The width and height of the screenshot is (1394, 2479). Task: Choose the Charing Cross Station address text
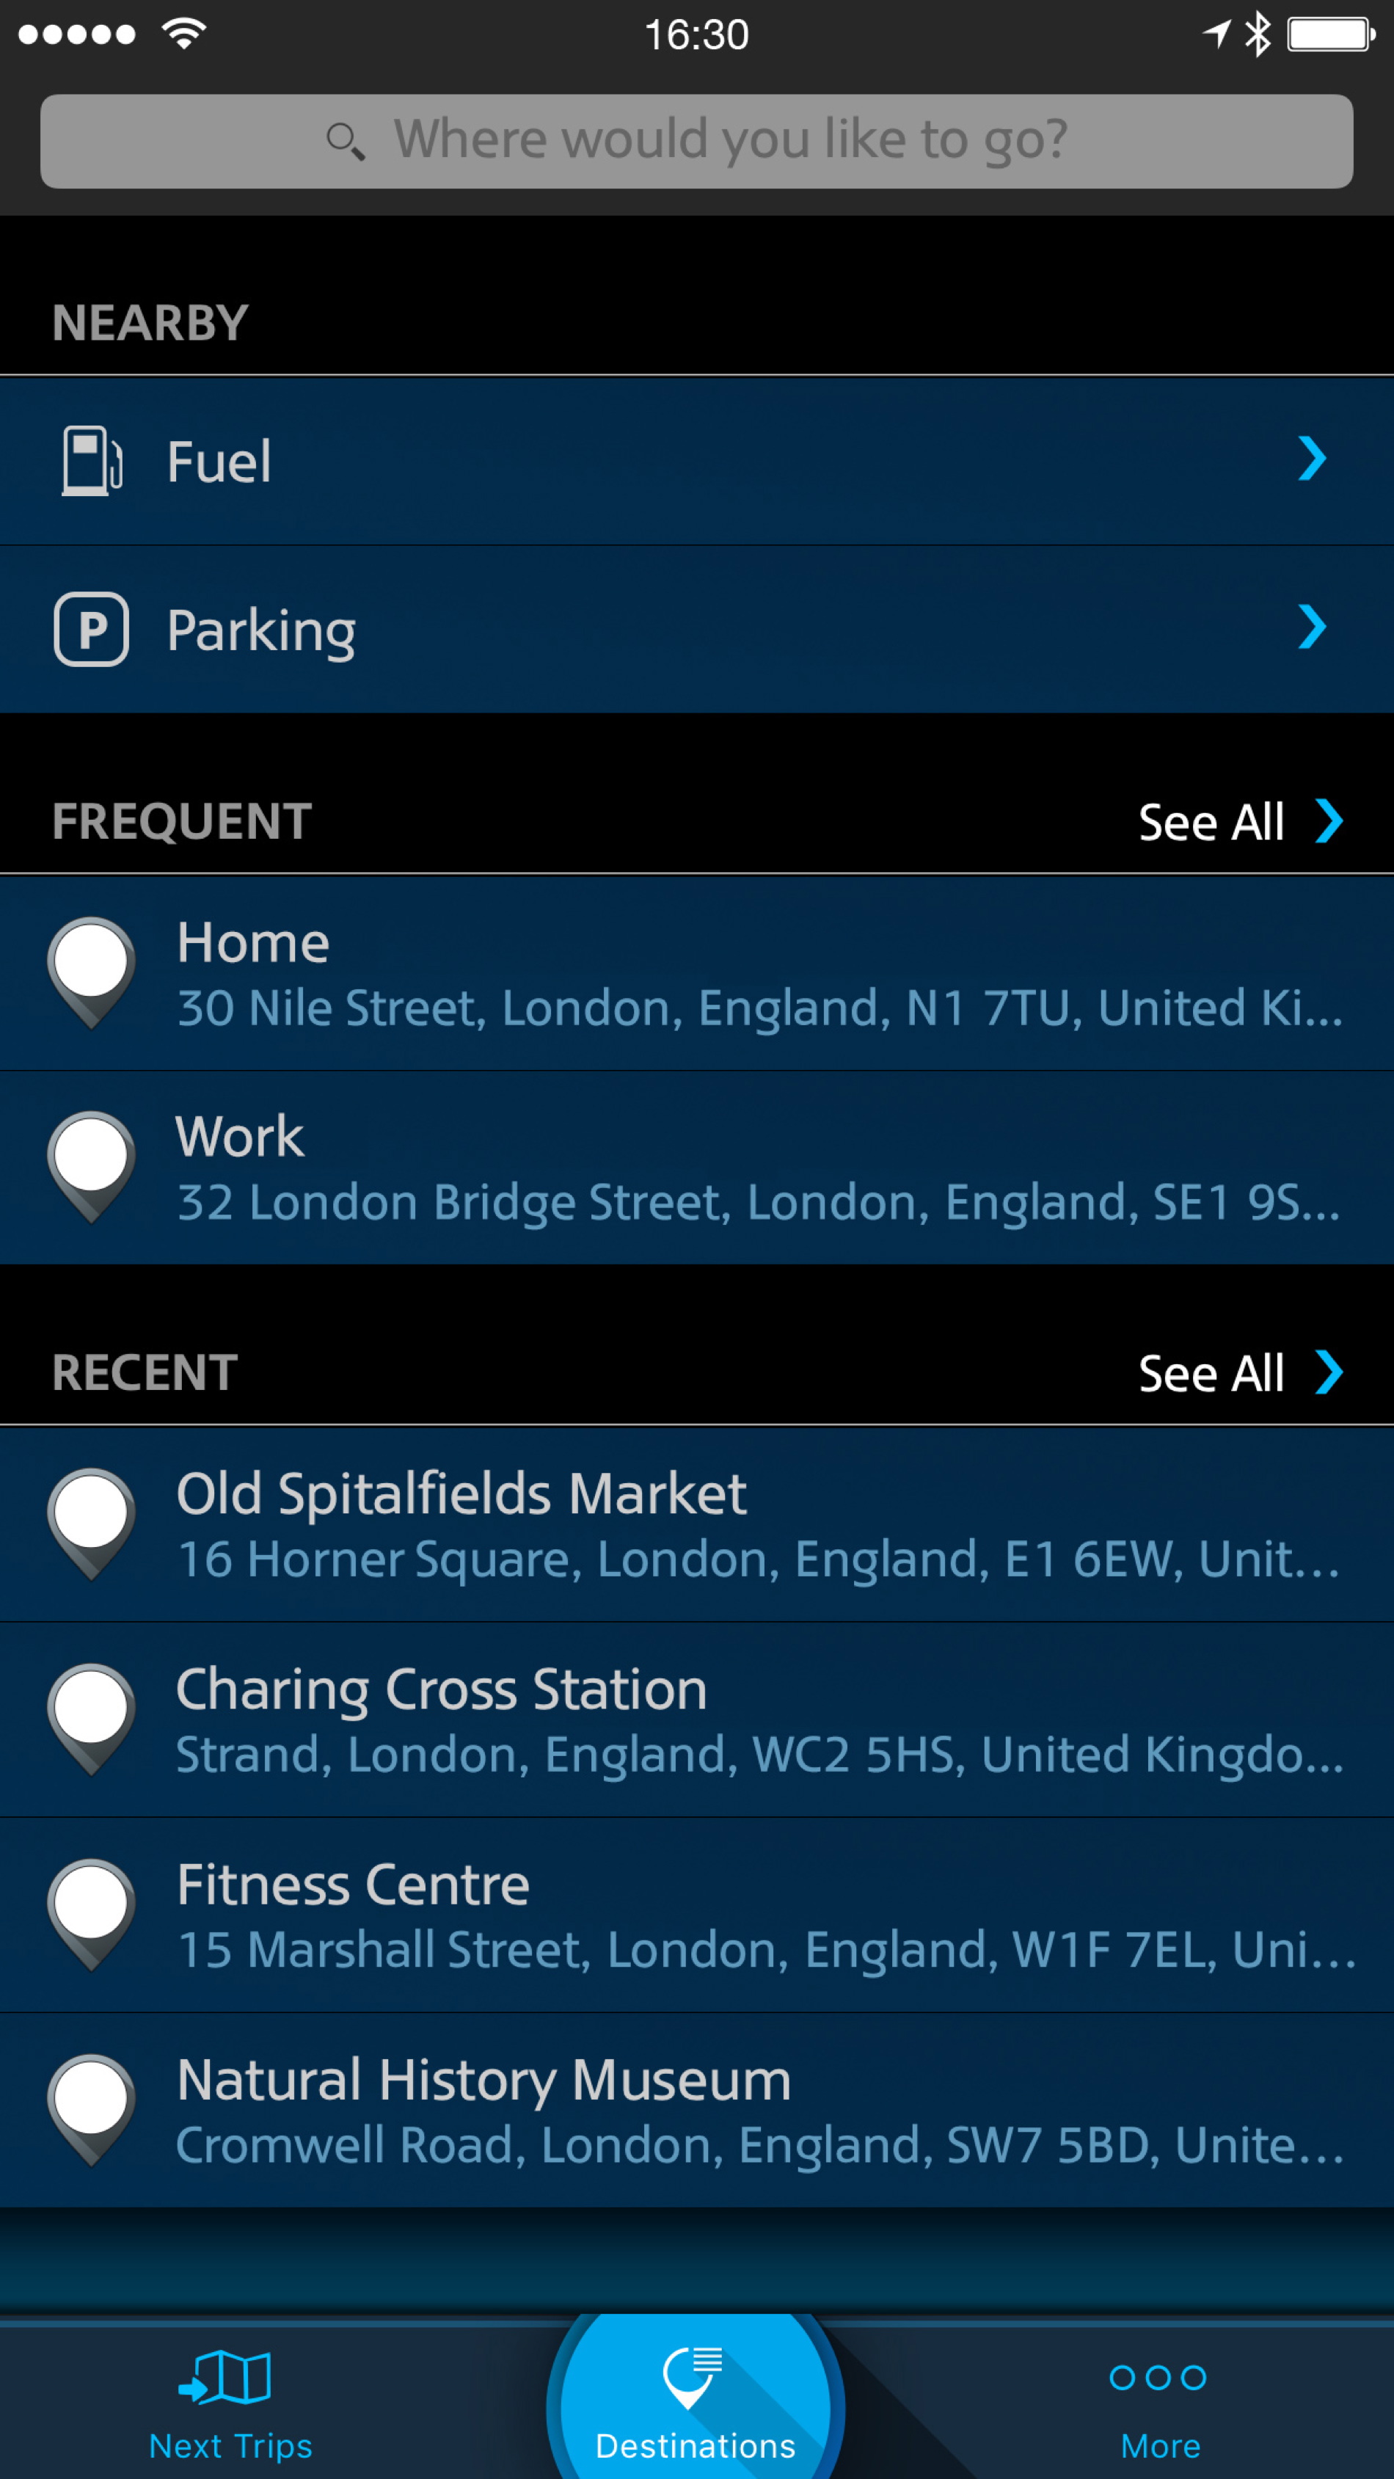coord(758,1755)
